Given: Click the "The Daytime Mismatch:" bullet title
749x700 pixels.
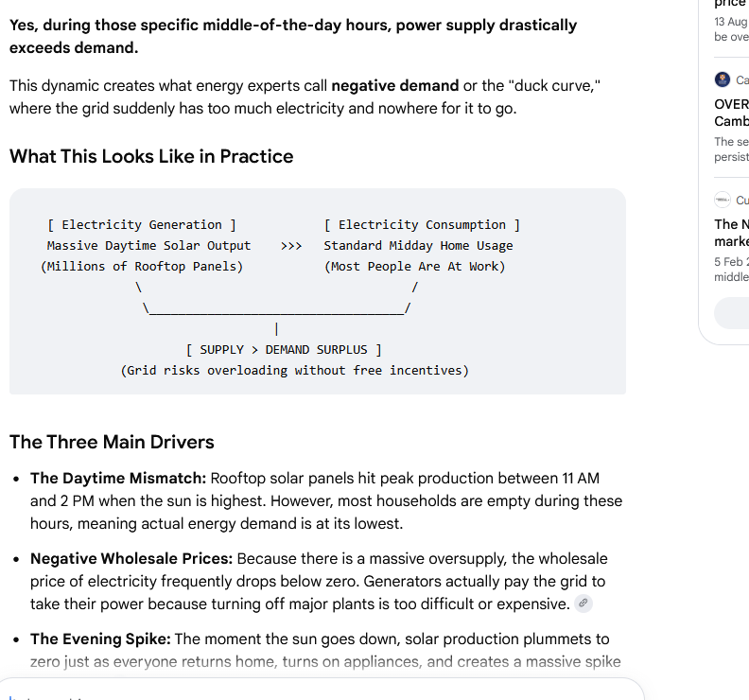Looking at the screenshot, I should (118, 479).
